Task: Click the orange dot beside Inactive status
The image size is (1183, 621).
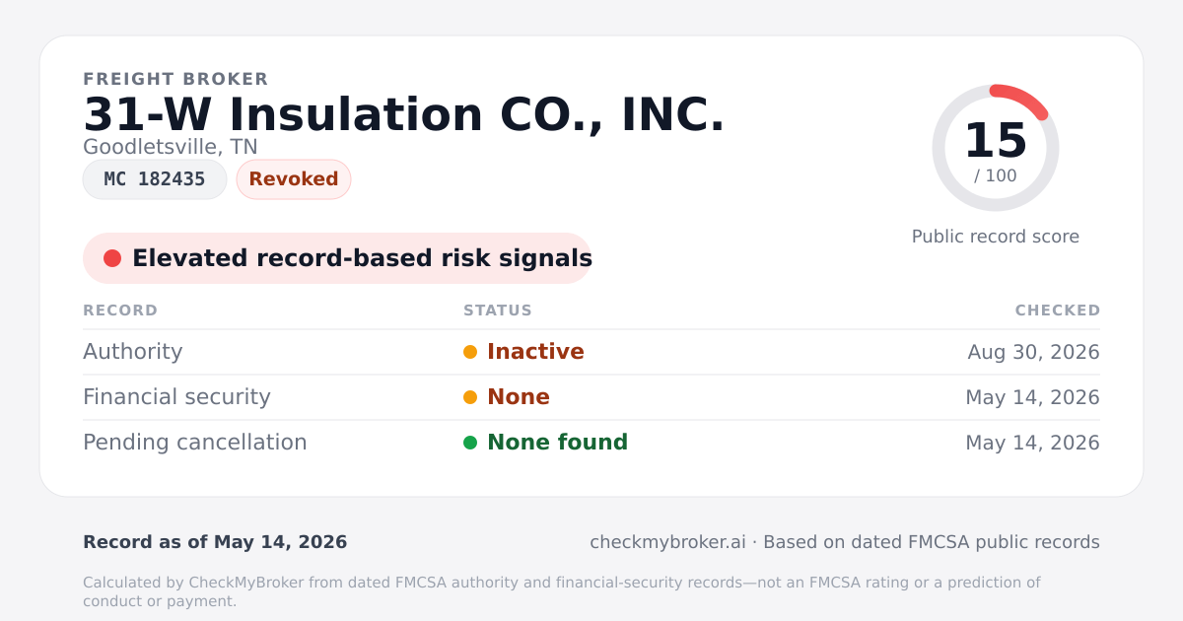Action: click(470, 352)
